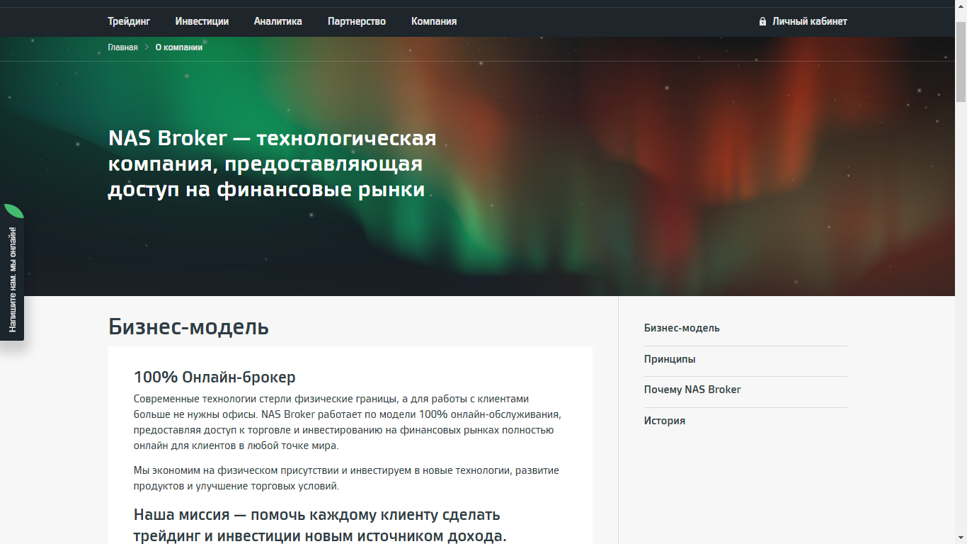Image resolution: width=967 pixels, height=544 pixels.
Task: Open the Аналитика menu
Action: [x=278, y=21]
